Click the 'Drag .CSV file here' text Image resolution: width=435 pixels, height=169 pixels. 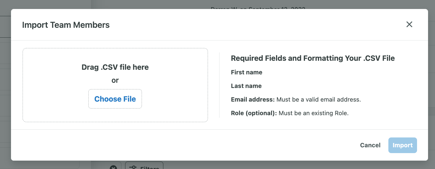click(x=115, y=67)
